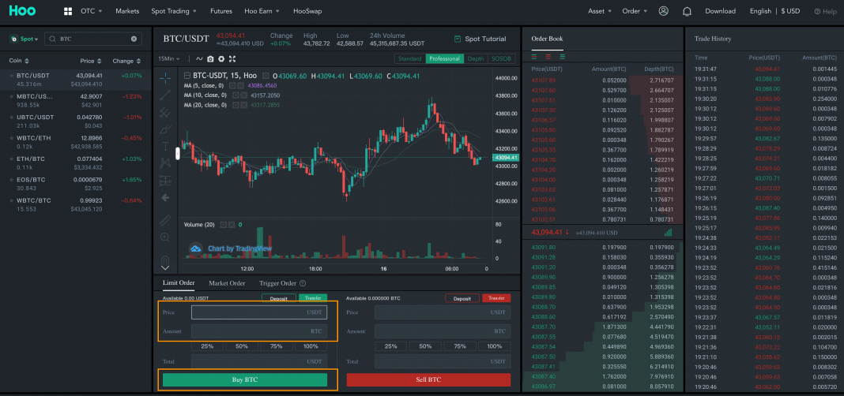844x396 pixels.
Task: Select the prediction and measurement tool
Action: point(165,180)
